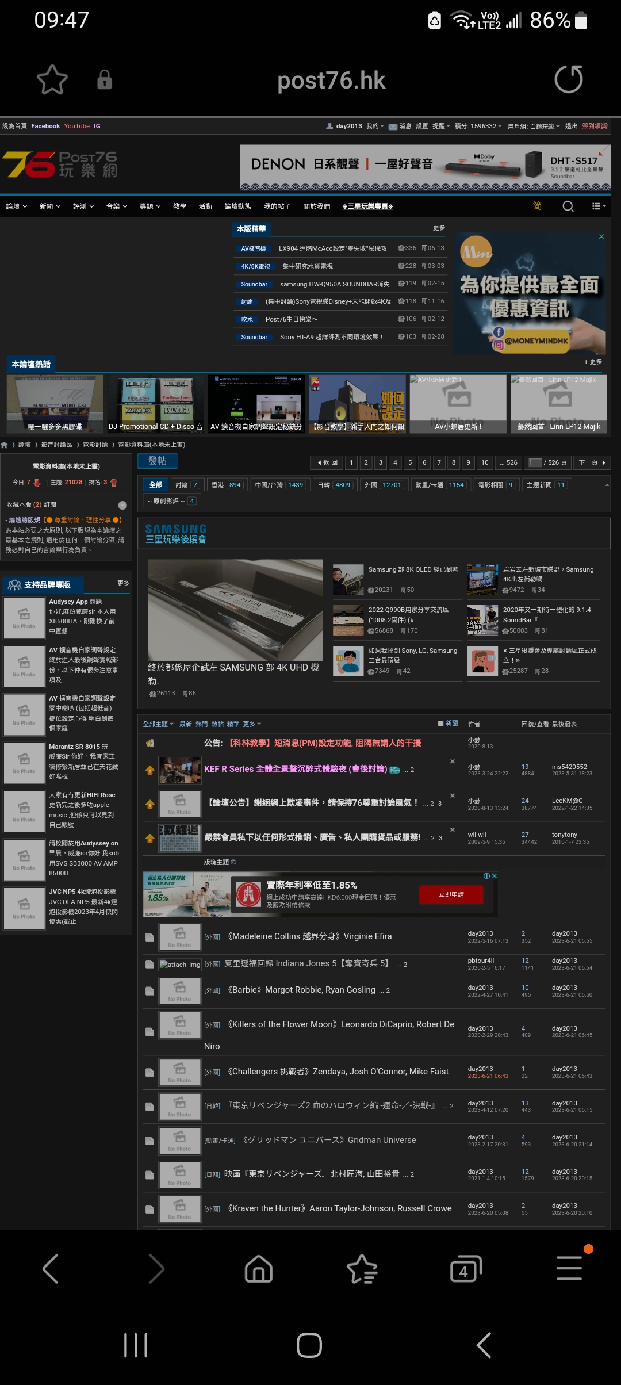Open the browser hamburger menu

point(569,1268)
